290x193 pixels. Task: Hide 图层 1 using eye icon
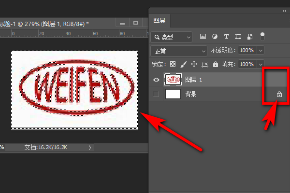[156, 79]
